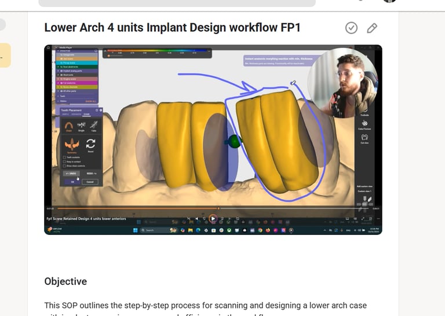Switch to the Advanced tab in Tooth Placement
Viewport: 445px width, 316px height.
[x=76, y=114]
